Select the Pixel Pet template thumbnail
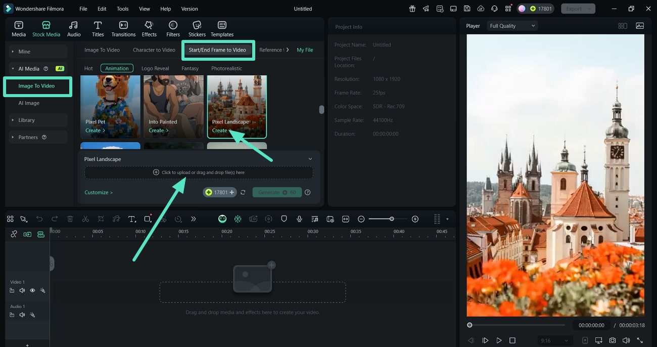 click(111, 106)
